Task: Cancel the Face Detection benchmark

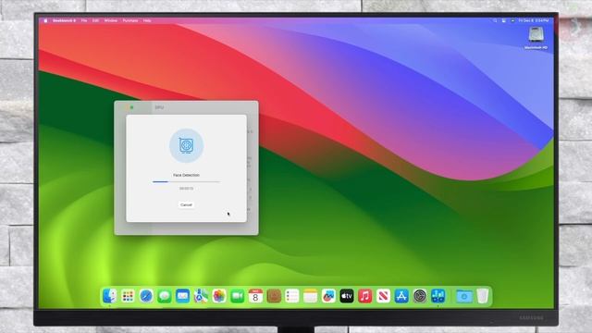Action: (x=186, y=204)
